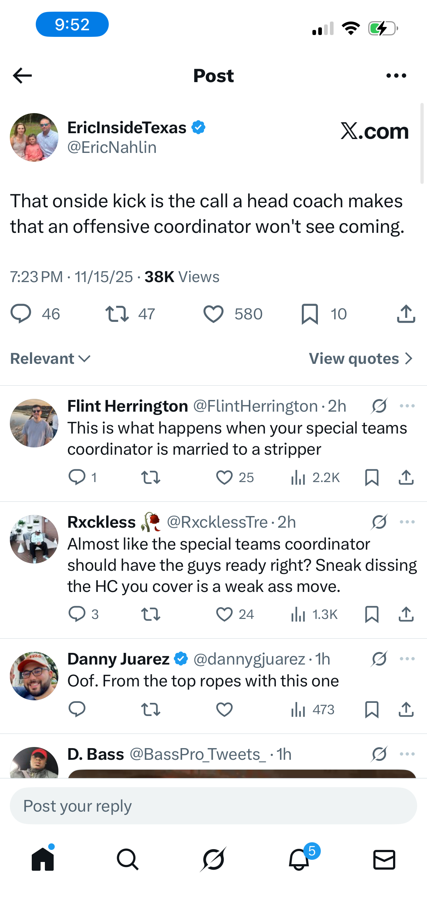The height and width of the screenshot is (924, 427).
Task: Open the Search tab
Action: coord(128,859)
